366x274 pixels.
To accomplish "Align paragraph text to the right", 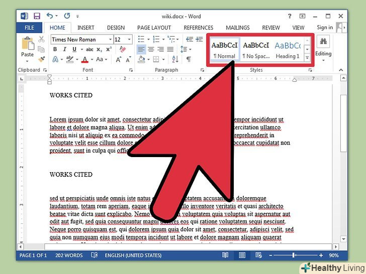I will pos(160,49).
